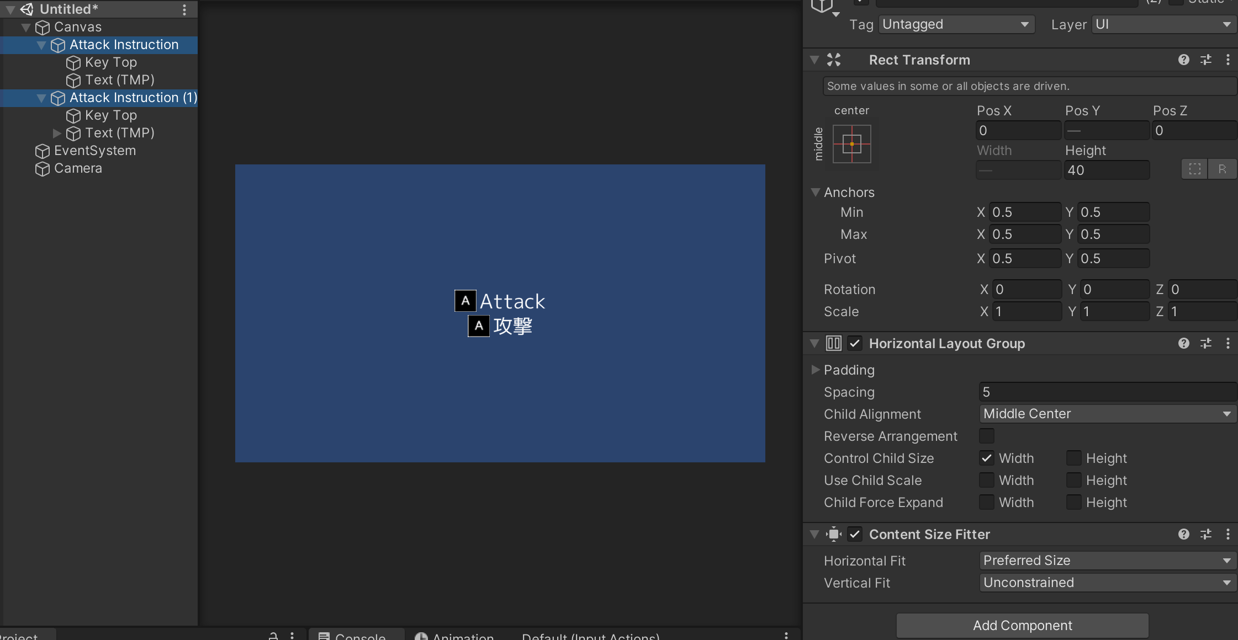The width and height of the screenshot is (1238, 640).
Task: Open Content Size Fitter more options menu
Action: coord(1228,534)
